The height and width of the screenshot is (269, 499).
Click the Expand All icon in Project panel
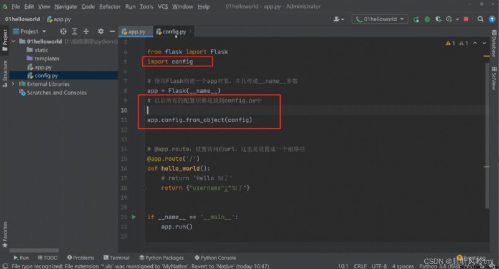pyautogui.click(x=75, y=31)
